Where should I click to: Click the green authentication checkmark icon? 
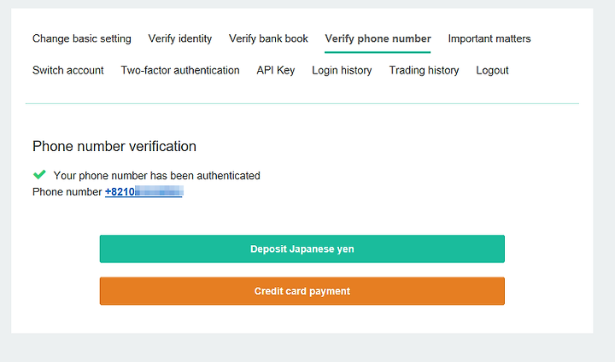tap(39, 174)
